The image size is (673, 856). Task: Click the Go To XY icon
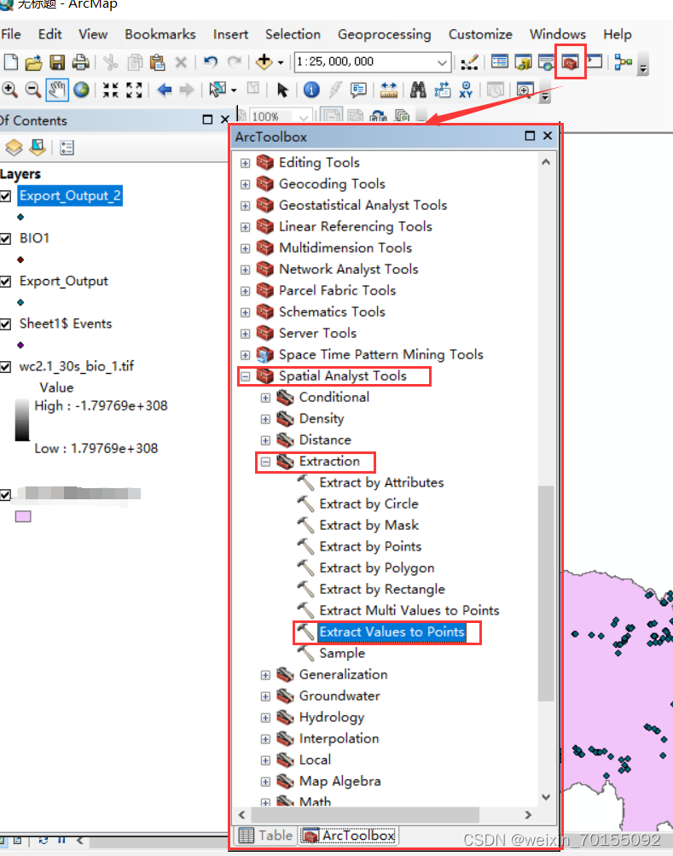[466, 90]
